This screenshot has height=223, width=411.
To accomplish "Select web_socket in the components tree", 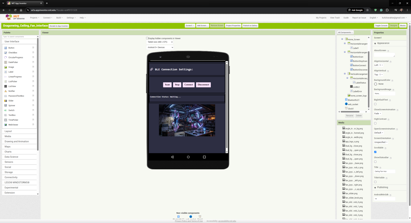I will [x=353, y=104].
